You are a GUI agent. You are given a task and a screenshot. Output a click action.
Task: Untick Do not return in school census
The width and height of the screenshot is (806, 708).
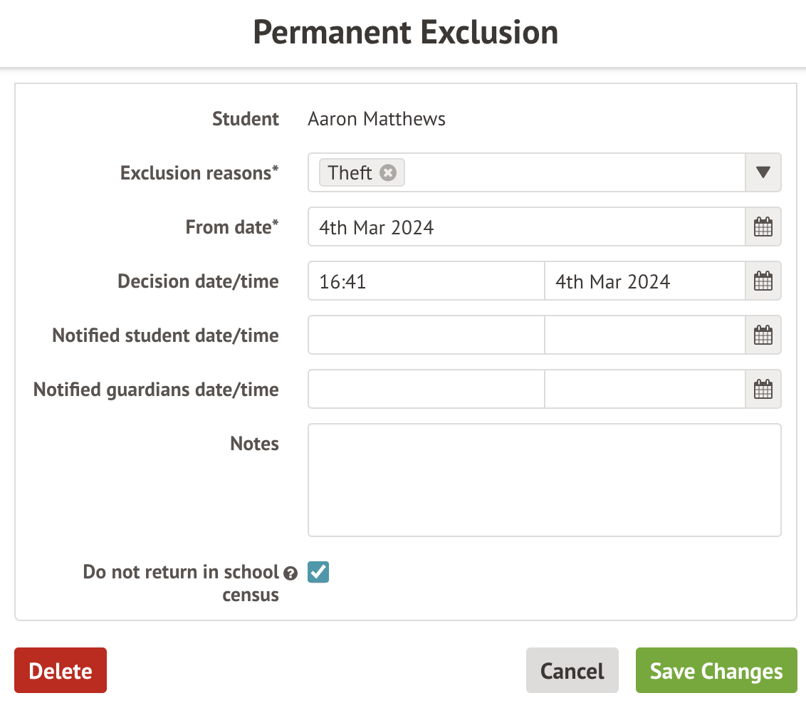[318, 572]
